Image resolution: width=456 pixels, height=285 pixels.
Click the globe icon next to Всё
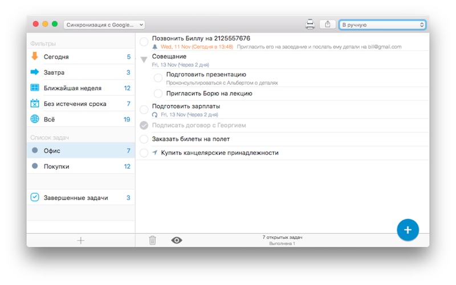[35, 119]
